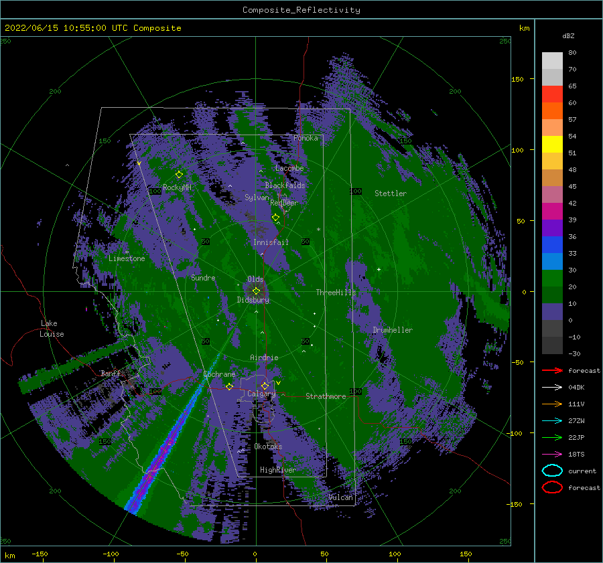This screenshot has width=603, height=563.
Task: Select the light gray 70-80 dBZ swatch
Action: (x=552, y=61)
